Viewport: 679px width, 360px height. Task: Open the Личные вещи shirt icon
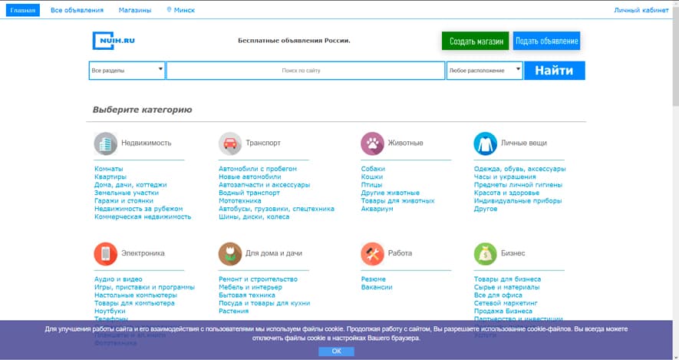coord(486,144)
